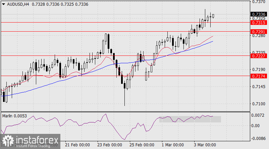Viewport: 269px width, 149px height.
Task: Click the 0.00 Marlin zero level value
Action: coord(256,126)
